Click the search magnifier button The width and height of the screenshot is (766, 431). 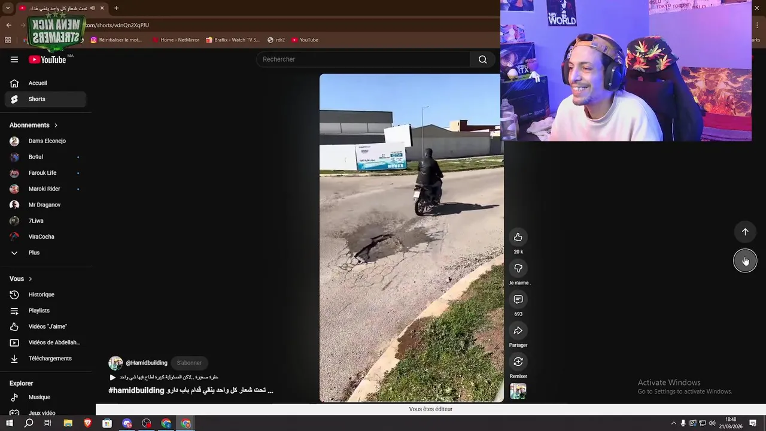(x=482, y=59)
